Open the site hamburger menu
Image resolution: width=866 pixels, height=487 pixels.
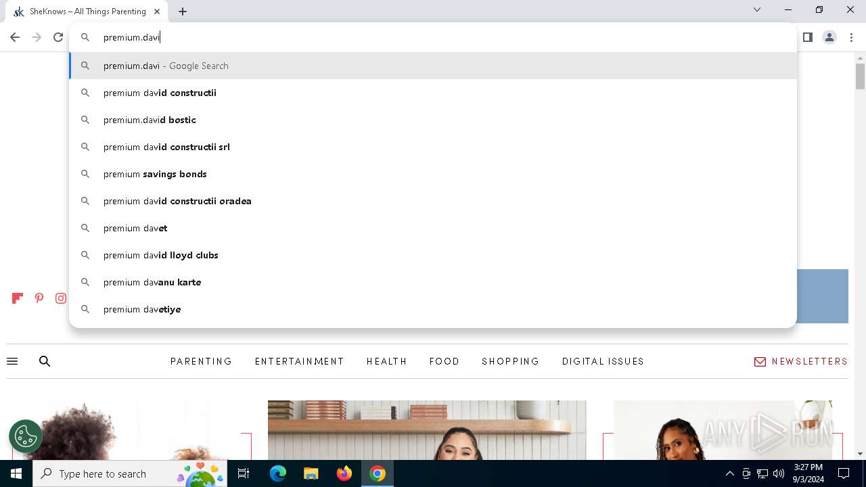(12, 361)
